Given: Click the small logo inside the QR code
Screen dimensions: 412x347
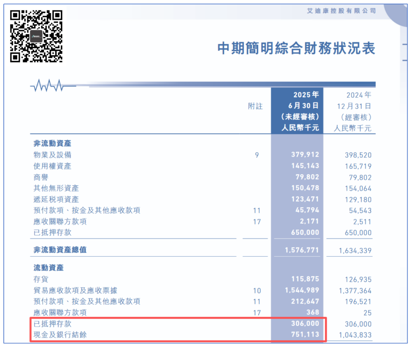Looking at the screenshot, I should coord(37,36).
